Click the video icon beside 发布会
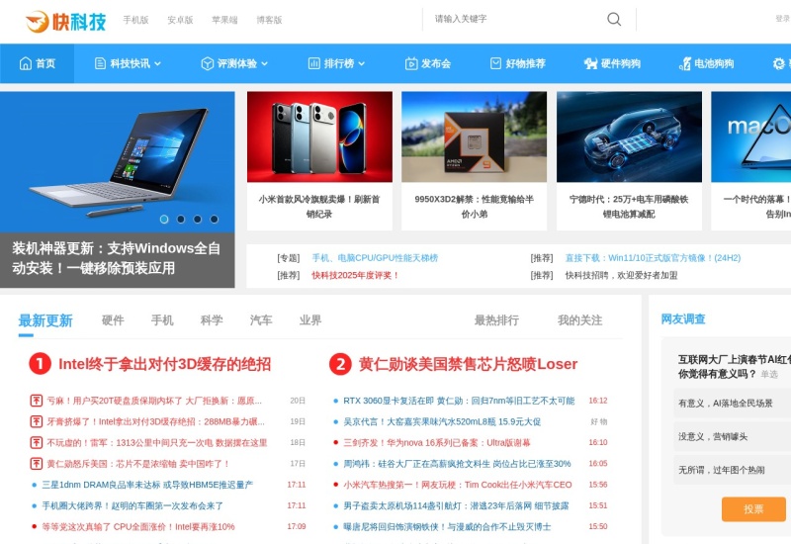Screen dimensions: 791x544 [x=411, y=63]
